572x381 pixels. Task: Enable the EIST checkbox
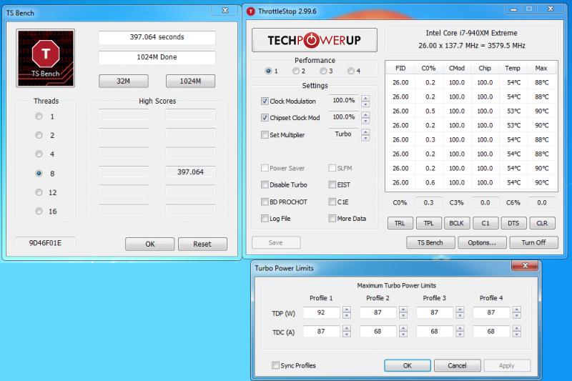tap(332, 184)
